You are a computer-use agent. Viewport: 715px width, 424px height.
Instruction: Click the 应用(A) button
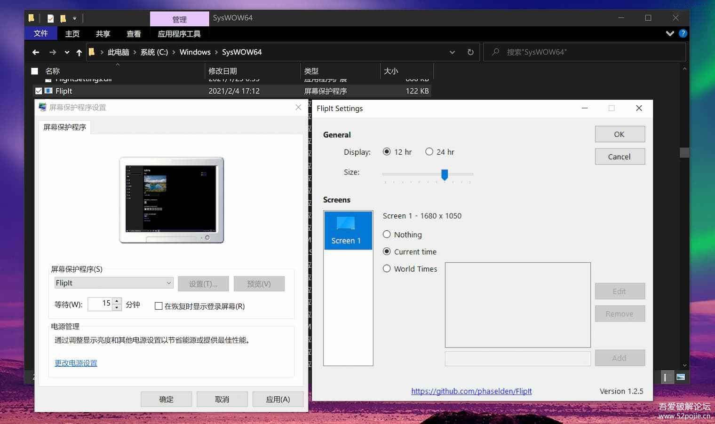coord(278,399)
